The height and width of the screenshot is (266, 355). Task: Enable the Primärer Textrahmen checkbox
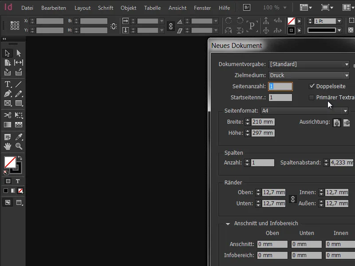click(x=312, y=98)
